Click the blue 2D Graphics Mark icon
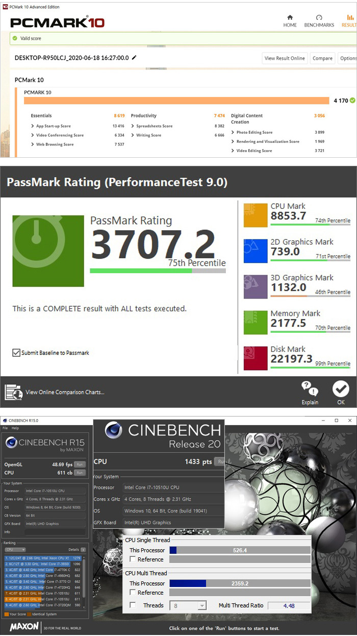 pos(256,251)
